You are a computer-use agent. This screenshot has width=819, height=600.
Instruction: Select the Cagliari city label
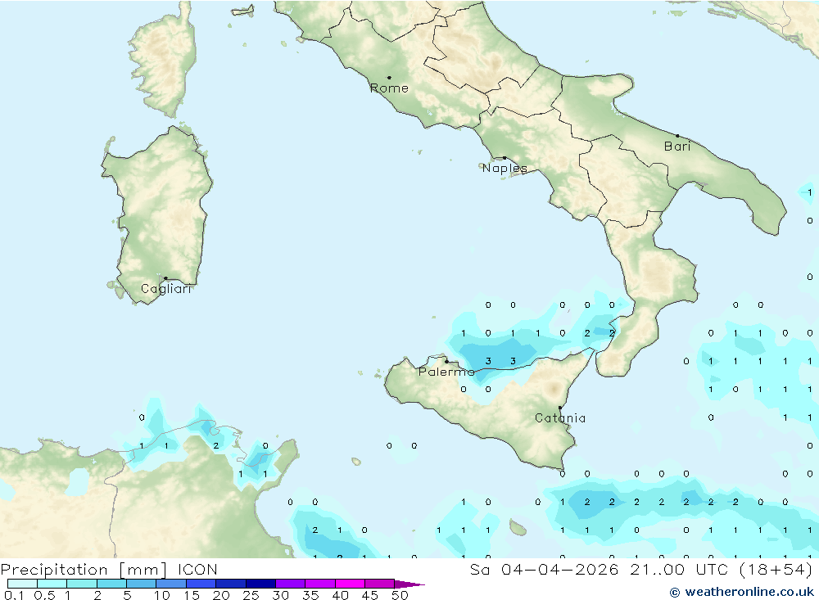coord(166,289)
